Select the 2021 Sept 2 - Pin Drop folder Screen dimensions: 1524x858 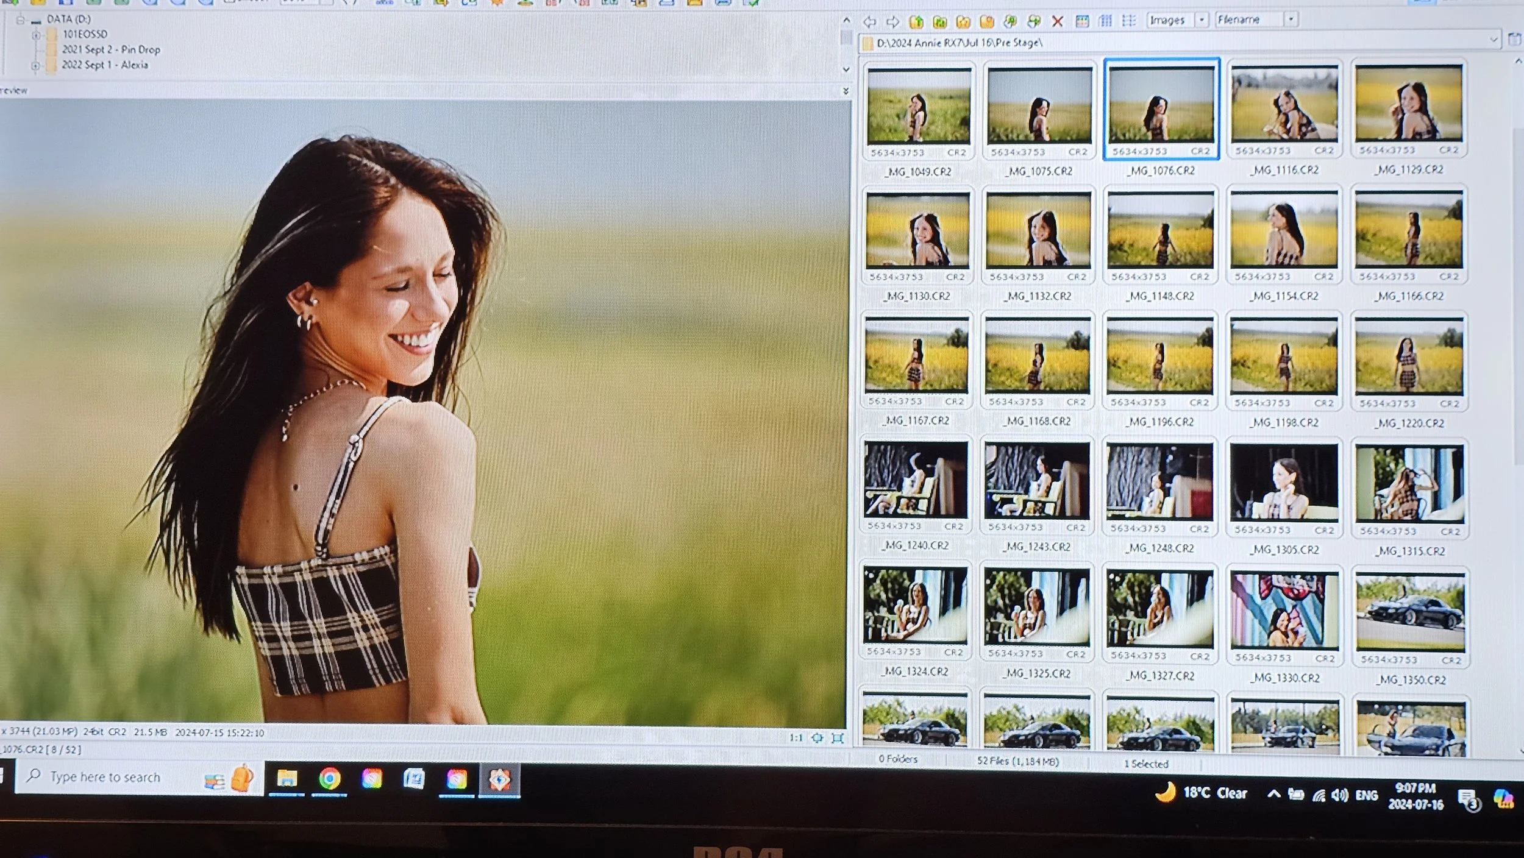110,50
